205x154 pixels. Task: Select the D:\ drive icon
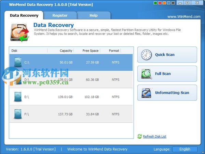click(x=18, y=80)
